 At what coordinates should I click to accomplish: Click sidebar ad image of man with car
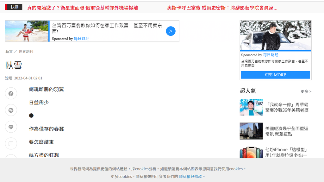(x=275, y=35)
